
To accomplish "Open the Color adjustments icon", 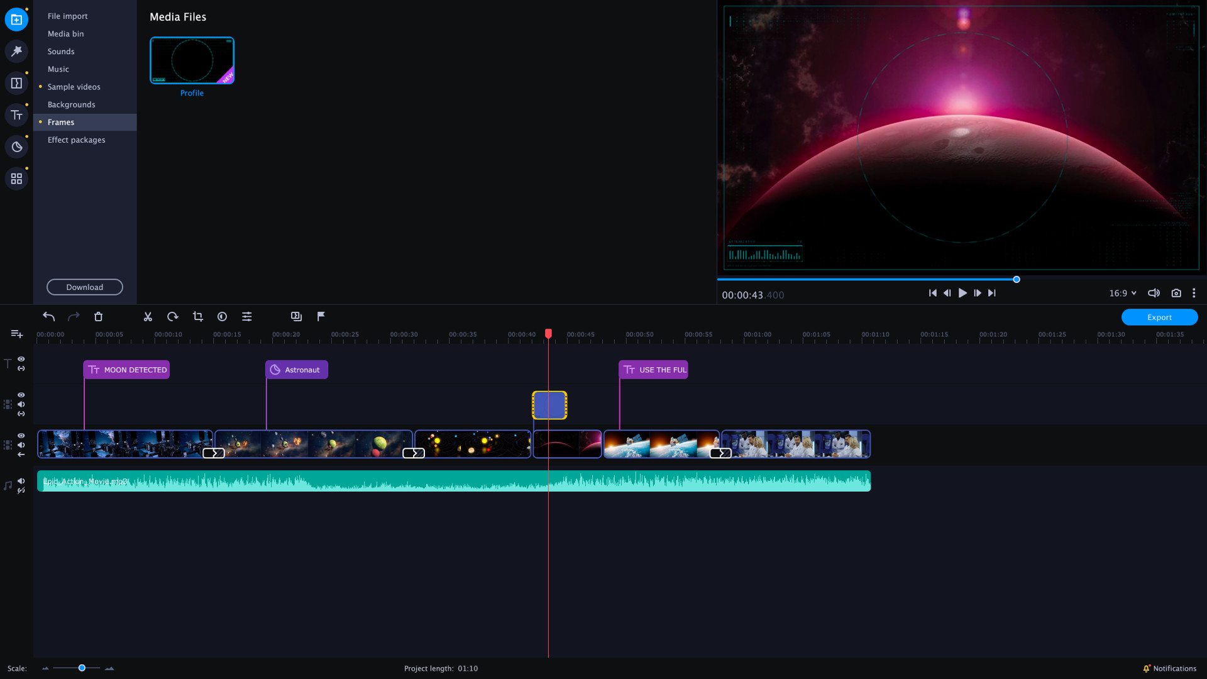I will tap(222, 316).
